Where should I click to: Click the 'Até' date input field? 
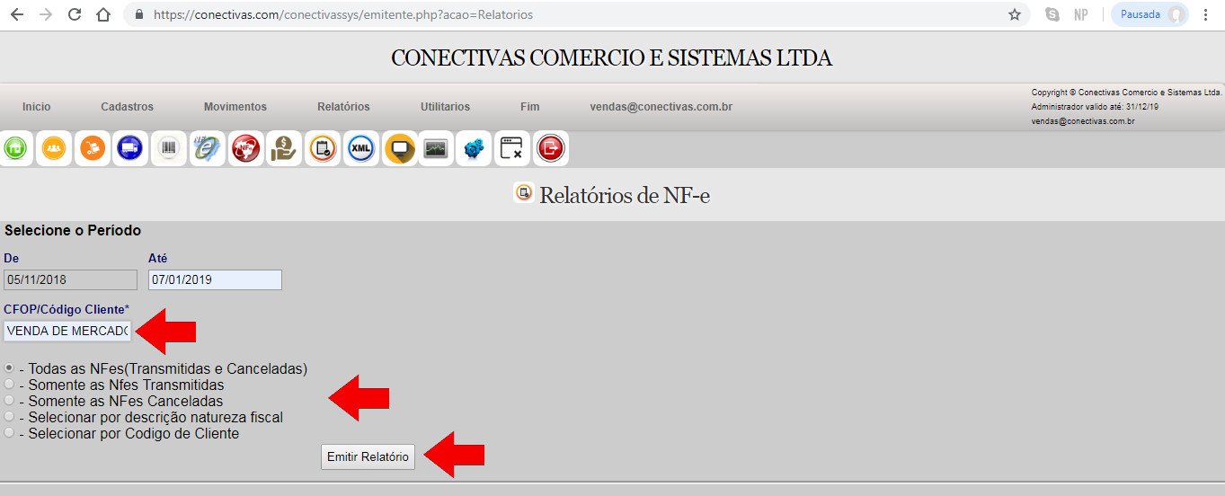point(215,280)
